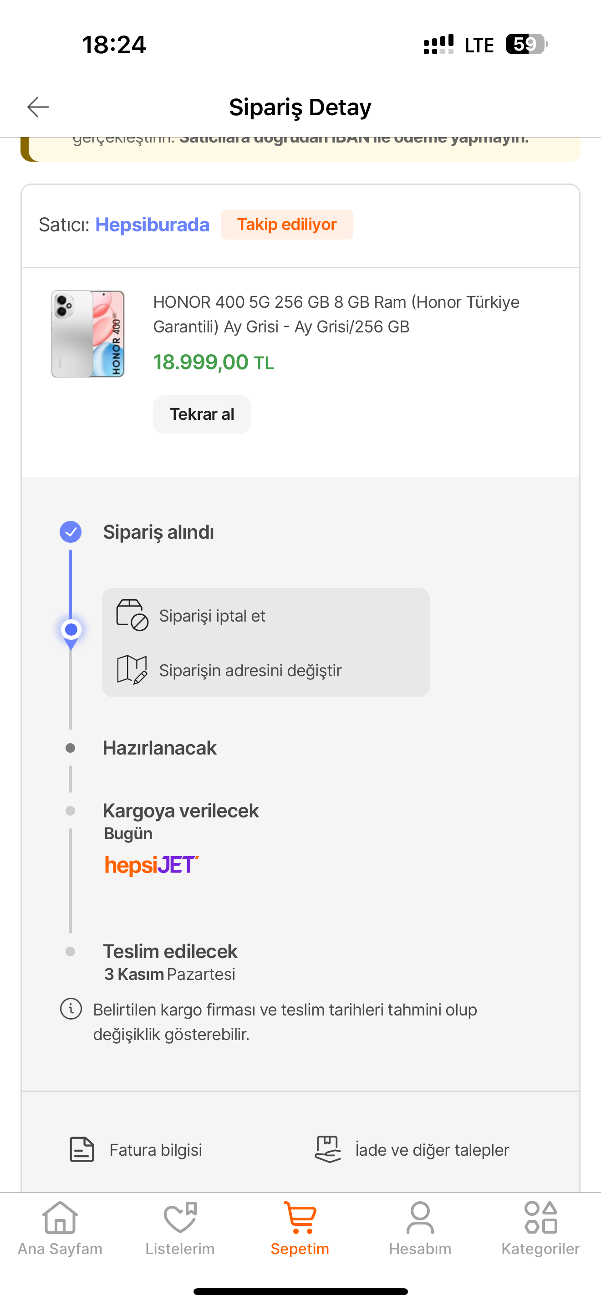
Task: Tap the current order status marker
Action: (71, 630)
